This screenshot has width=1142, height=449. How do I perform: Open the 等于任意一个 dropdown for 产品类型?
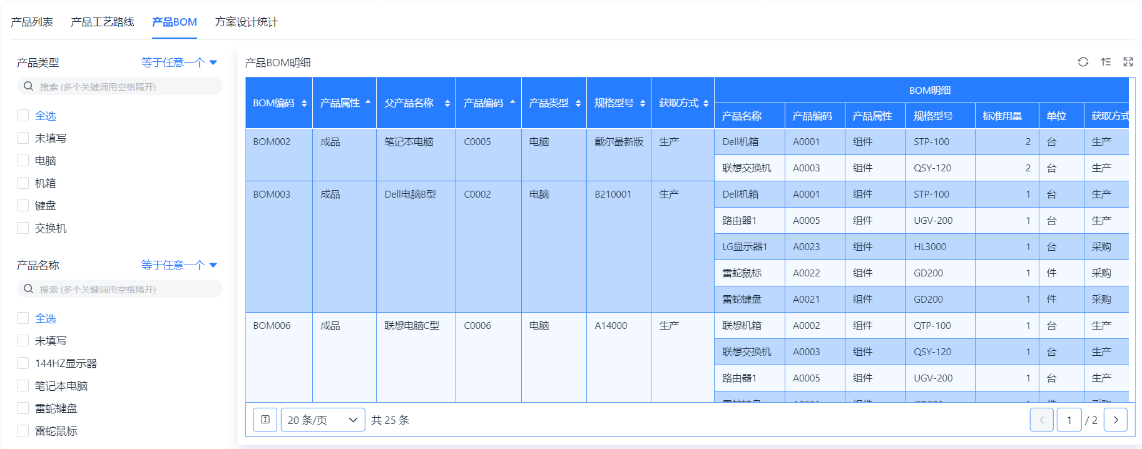[179, 63]
